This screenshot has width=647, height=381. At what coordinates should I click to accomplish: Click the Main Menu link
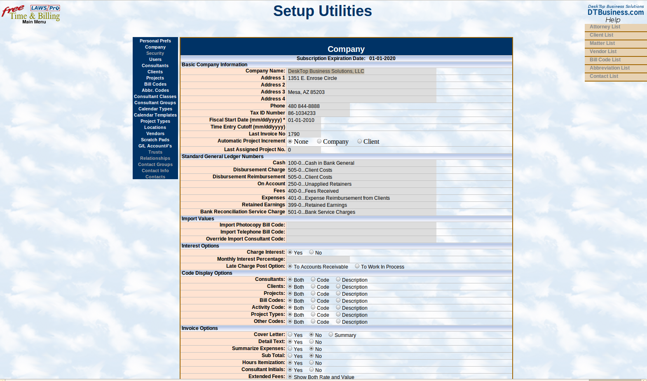(x=34, y=22)
